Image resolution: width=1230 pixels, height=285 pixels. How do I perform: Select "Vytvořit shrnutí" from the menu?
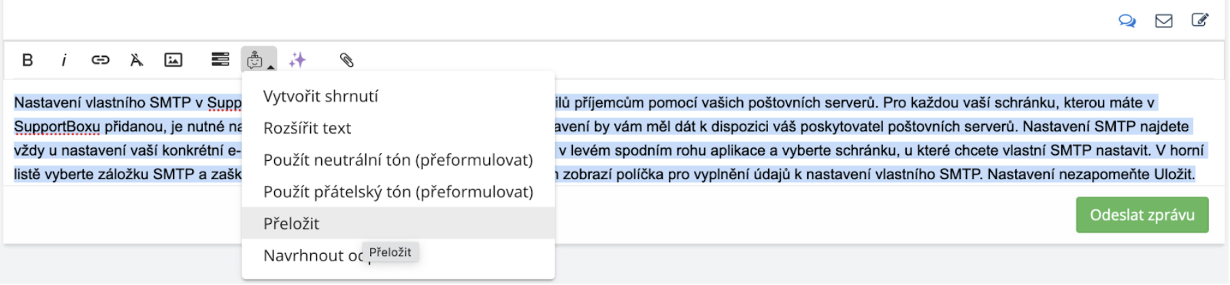coord(320,96)
